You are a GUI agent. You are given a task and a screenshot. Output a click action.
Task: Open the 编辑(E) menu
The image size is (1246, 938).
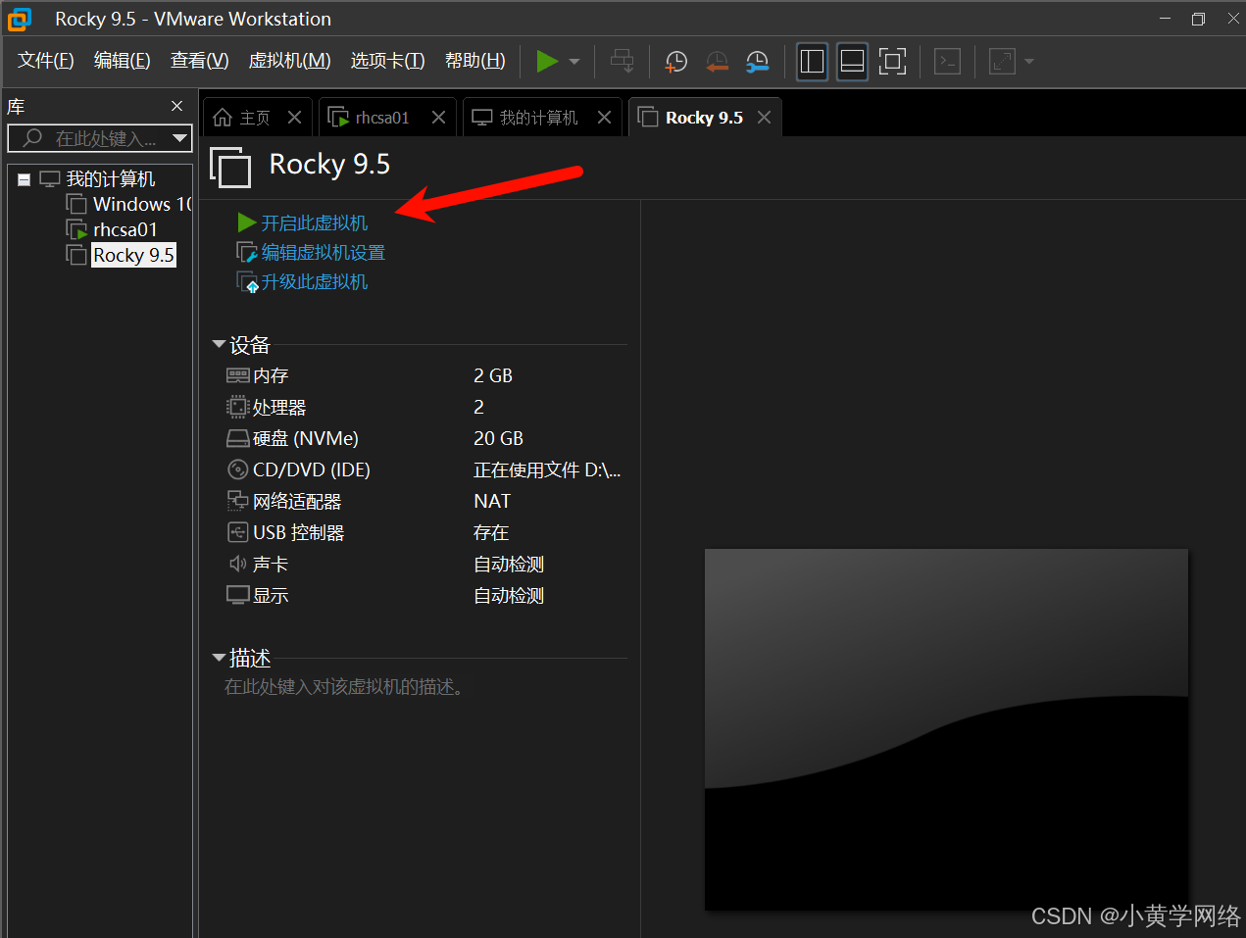(123, 61)
